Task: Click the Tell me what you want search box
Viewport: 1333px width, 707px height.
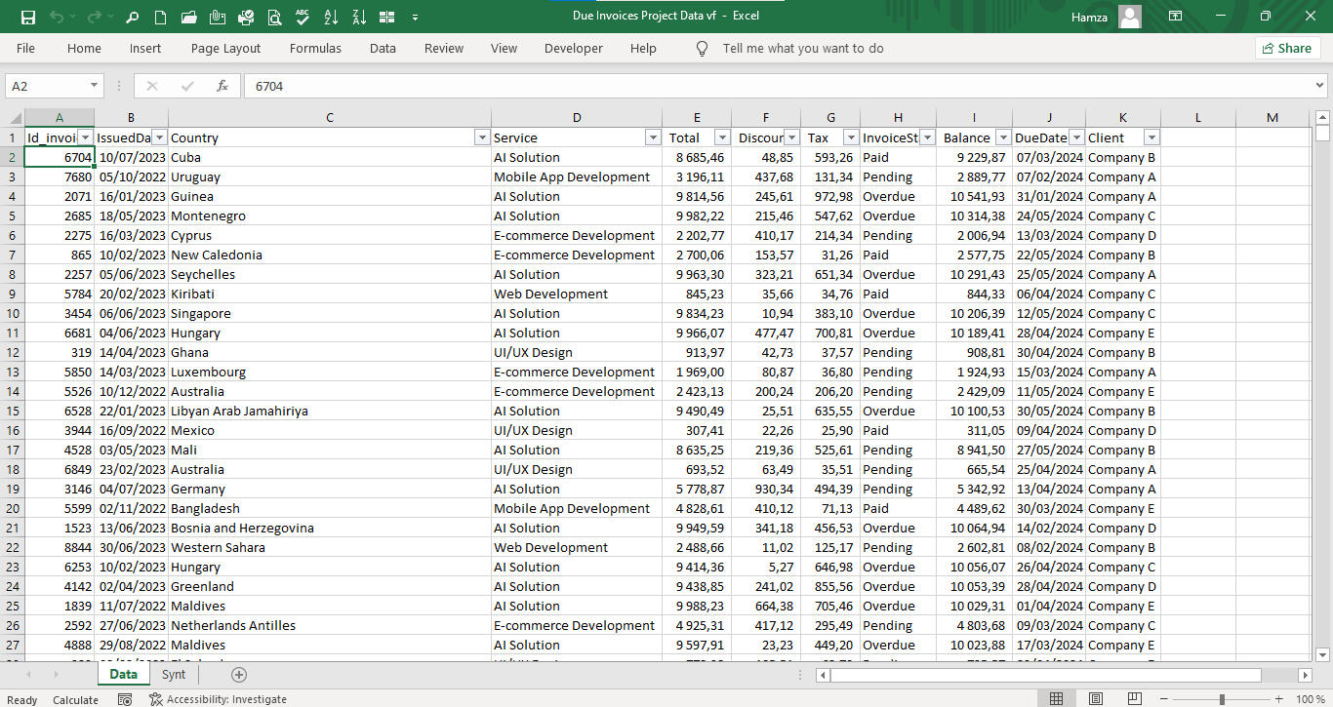Action: click(x=802, y=48)
